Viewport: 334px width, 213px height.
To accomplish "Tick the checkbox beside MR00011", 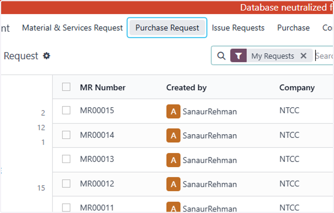I will coord(66,208).
